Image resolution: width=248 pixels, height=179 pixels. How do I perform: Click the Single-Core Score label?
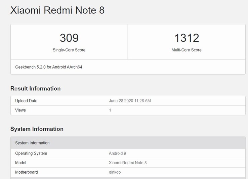(x=69, y=50)
